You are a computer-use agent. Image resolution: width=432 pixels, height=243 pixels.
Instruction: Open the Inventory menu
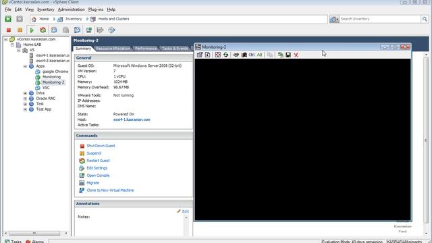[46, 9]
